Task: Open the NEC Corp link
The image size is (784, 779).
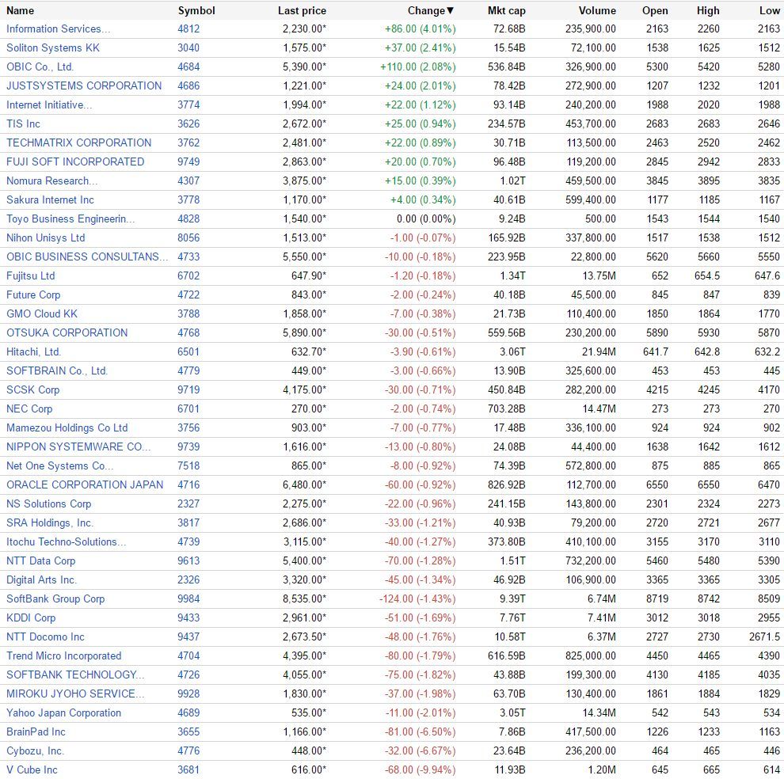Action: (29, 409)
